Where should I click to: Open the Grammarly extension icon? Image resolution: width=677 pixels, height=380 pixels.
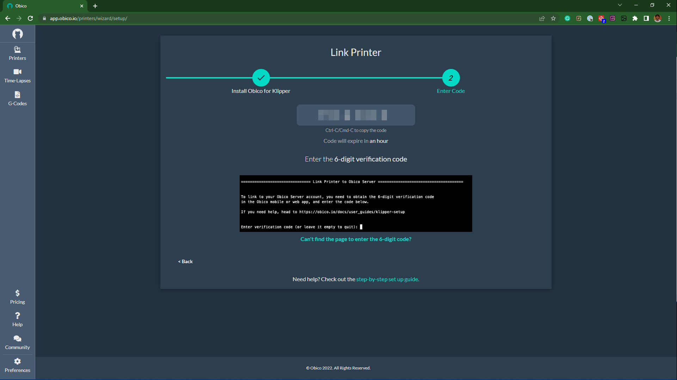click(567, 18)
